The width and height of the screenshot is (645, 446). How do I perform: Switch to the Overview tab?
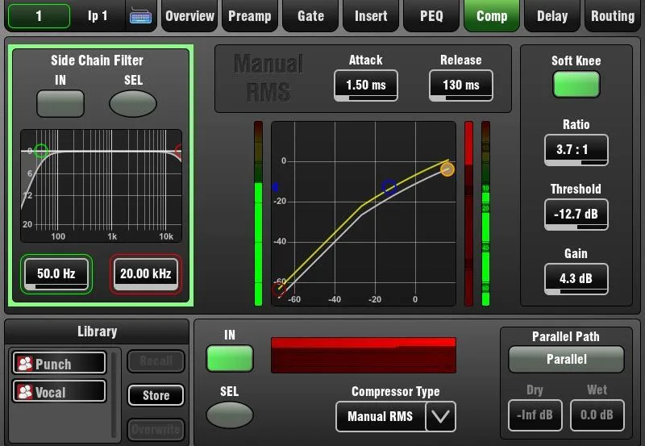tap(189, 16)
